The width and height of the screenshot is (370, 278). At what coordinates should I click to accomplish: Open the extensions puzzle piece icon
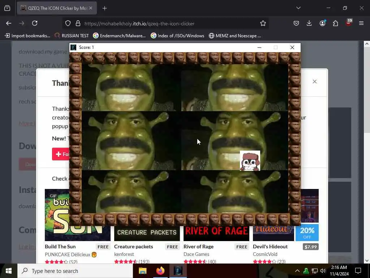click(x=335, y=23)
